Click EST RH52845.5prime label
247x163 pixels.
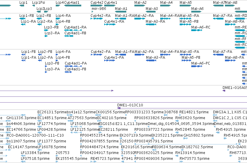(190, 130)
